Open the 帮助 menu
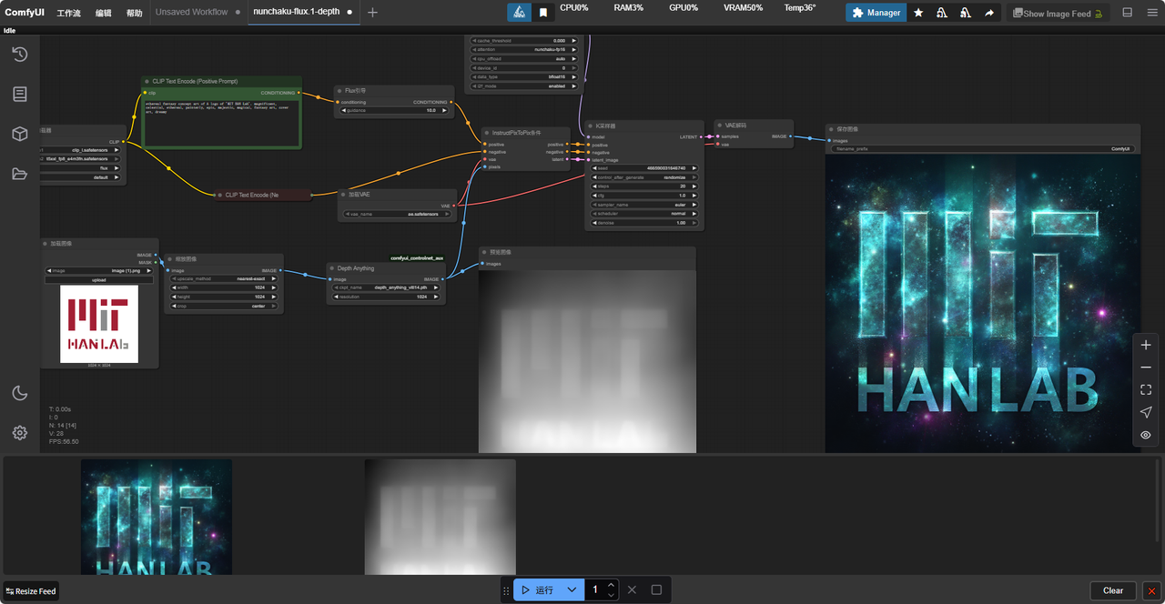This screenshot has height=604, width=1165. tap(135, 13)
